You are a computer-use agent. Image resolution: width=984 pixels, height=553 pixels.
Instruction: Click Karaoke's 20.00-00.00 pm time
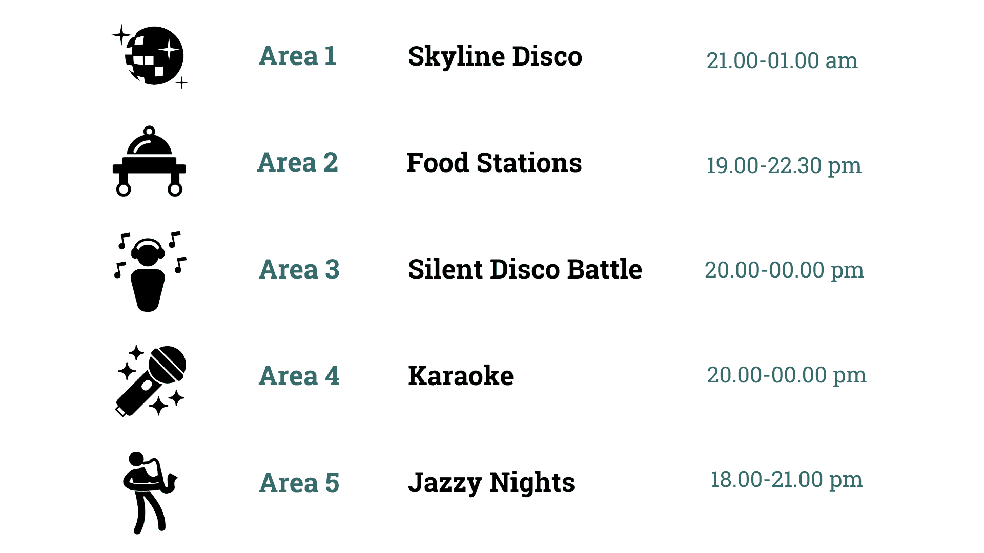787,375
